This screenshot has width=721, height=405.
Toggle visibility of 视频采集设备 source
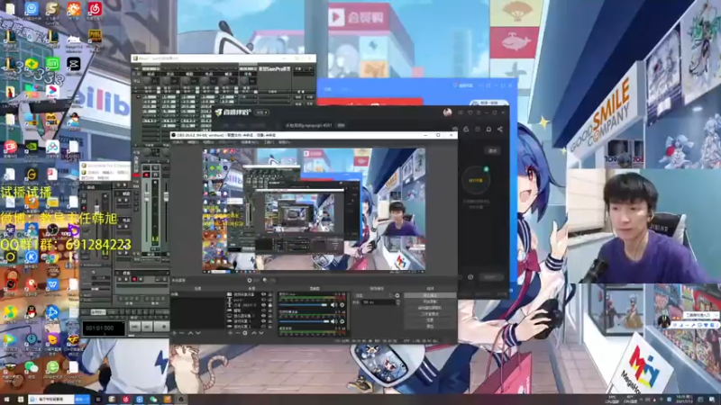tap(263, 294)
